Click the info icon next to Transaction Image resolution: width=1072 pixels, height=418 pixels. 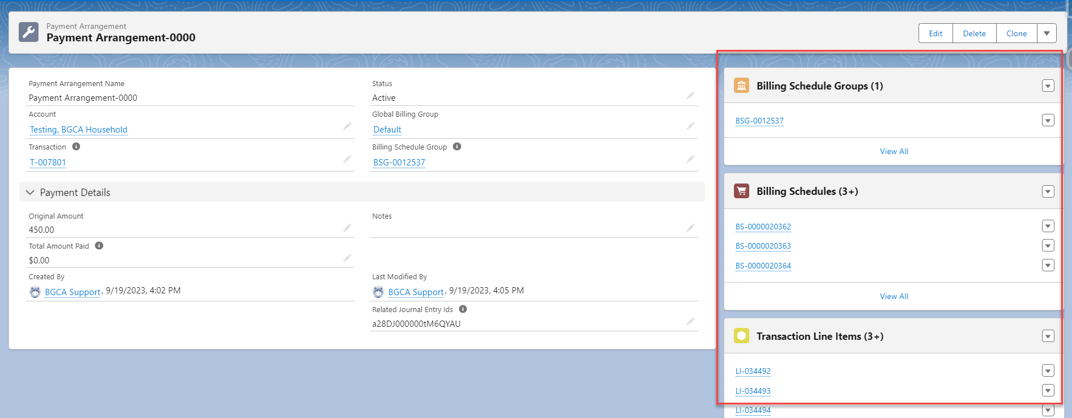click(76, 147)
